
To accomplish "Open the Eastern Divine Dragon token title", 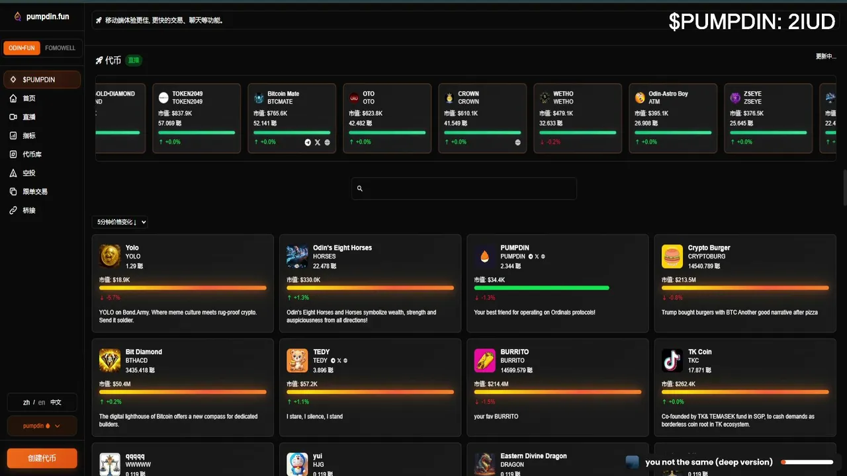I will coord(533,456).
